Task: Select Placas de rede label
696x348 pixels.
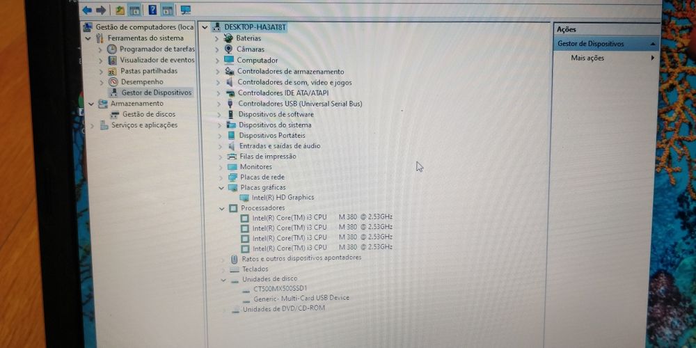Action: point(262,177)
